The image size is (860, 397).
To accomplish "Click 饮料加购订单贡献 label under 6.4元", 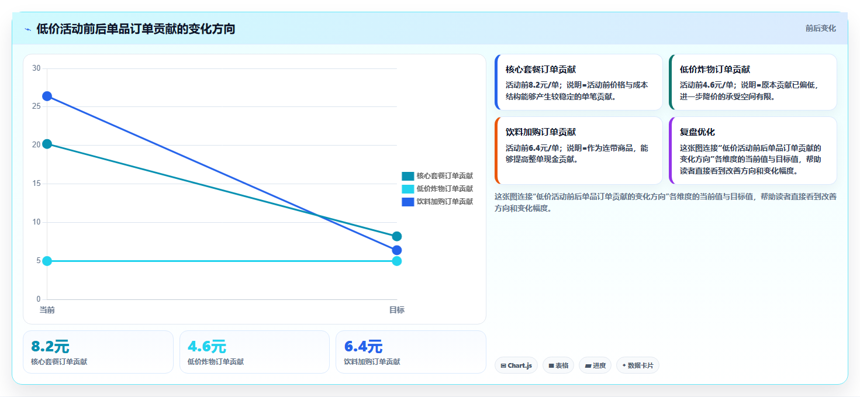I will (372, 362).
